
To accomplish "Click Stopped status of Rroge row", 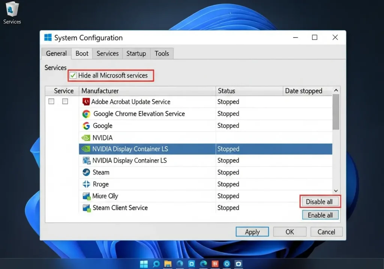I will [228, 184].
